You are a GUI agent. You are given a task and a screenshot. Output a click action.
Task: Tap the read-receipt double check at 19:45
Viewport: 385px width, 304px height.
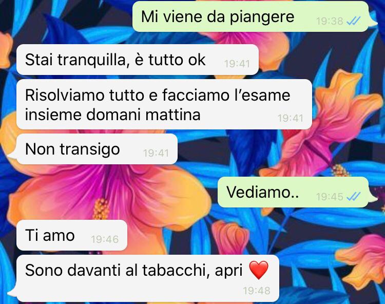click(353, 197)
